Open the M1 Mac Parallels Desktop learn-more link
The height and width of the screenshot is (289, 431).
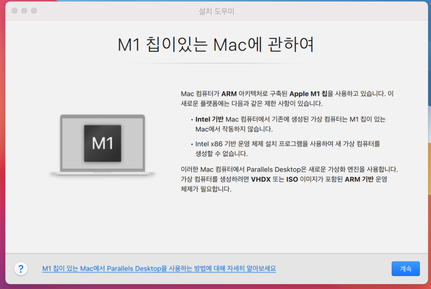click(159, 268)
